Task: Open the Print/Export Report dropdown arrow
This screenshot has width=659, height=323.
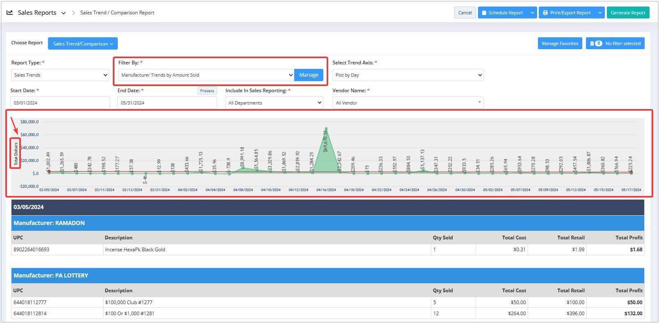Action: (x=600, y=13)
